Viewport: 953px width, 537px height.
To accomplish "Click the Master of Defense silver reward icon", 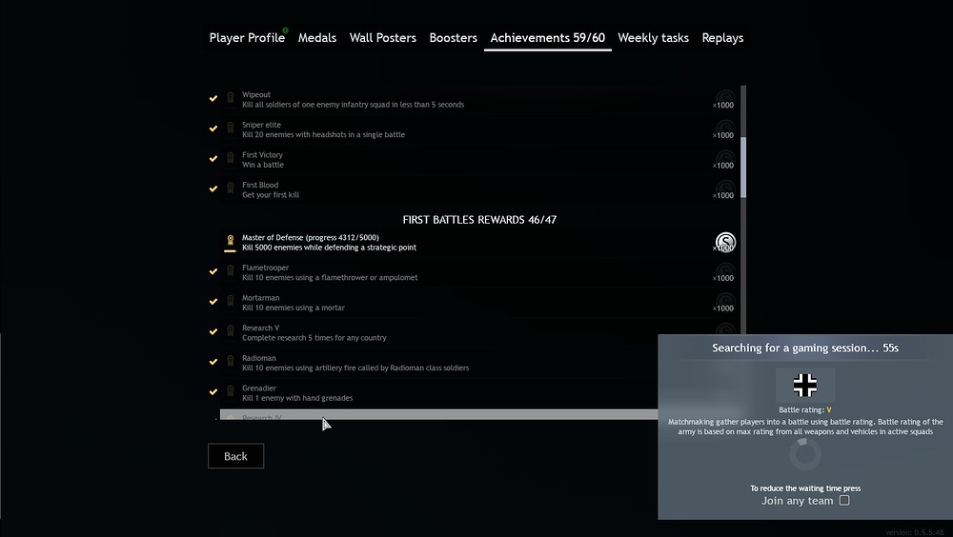I will [725, 242].
